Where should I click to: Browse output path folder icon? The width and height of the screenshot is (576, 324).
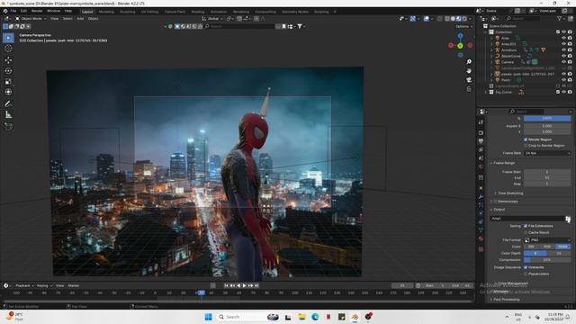point(568,219)
